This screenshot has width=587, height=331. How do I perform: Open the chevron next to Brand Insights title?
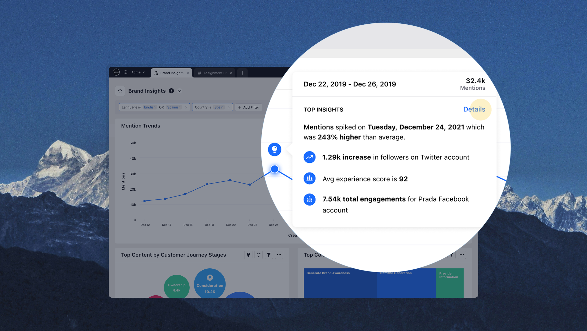(x=180, y=91)
